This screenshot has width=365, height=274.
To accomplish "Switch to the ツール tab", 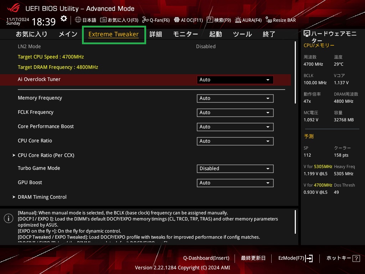I will [x=242, y=34].
